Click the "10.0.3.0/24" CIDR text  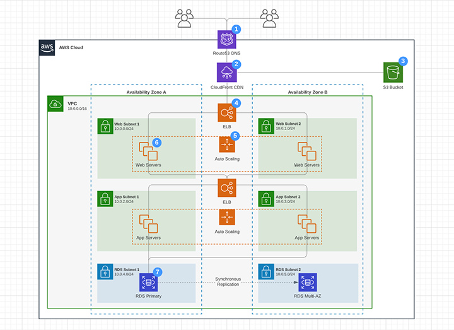(285, 201)
